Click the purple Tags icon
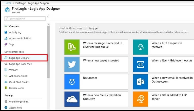Viewport: 194px width, 111px height. [x=6, y=44]
